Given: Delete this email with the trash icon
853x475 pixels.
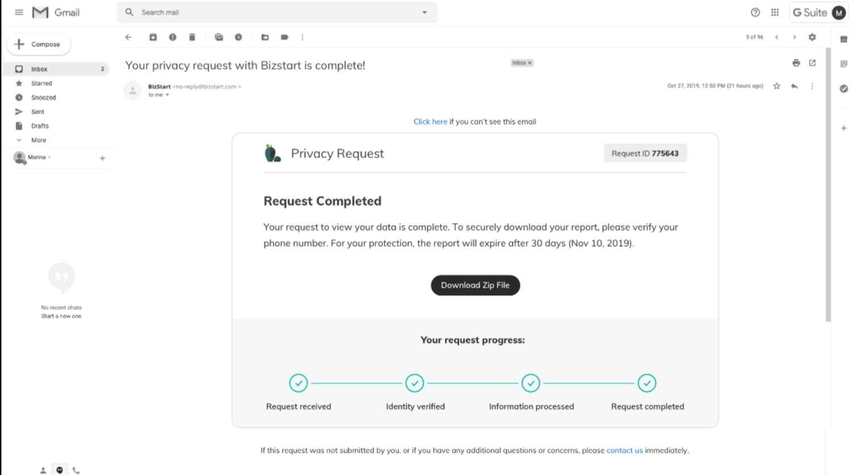Looking at the screenshot, I should (x=192, y=37).
